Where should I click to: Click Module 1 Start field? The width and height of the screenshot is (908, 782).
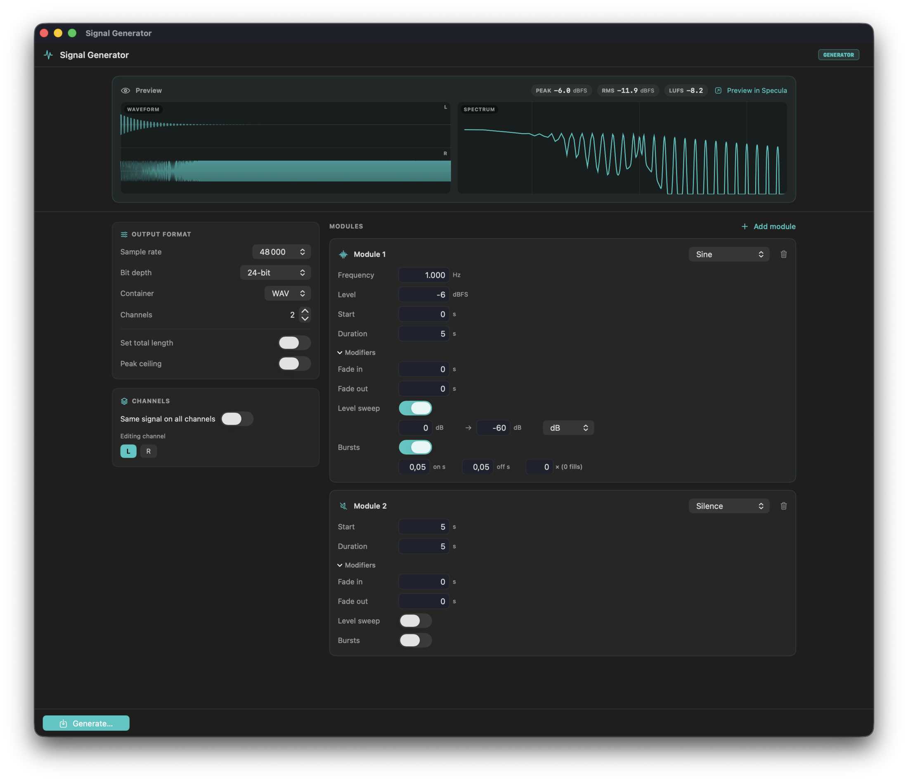click(424, 314)
